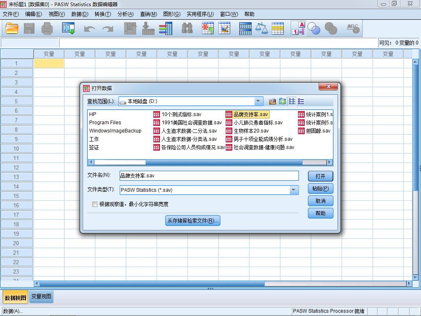
Task: Select the file 社会调查数据-健康问题.sav
Action: 260,148
